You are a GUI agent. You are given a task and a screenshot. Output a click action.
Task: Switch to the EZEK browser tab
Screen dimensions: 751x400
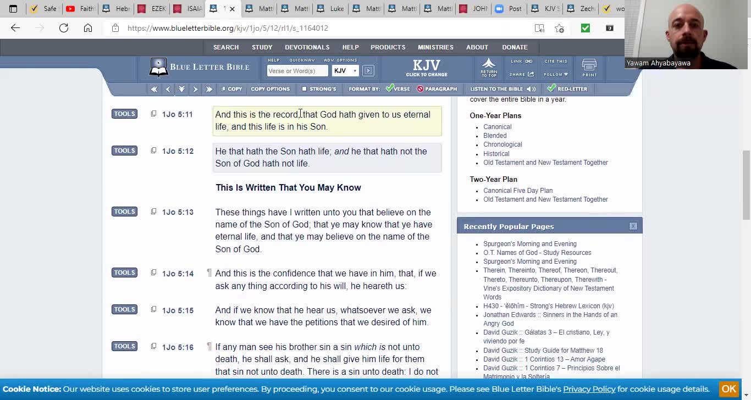pos(152,9)
